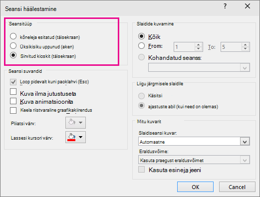
Task: Toggle Loop pidevalt kuni paoklahvi checkbox
Action: [13, 82]
